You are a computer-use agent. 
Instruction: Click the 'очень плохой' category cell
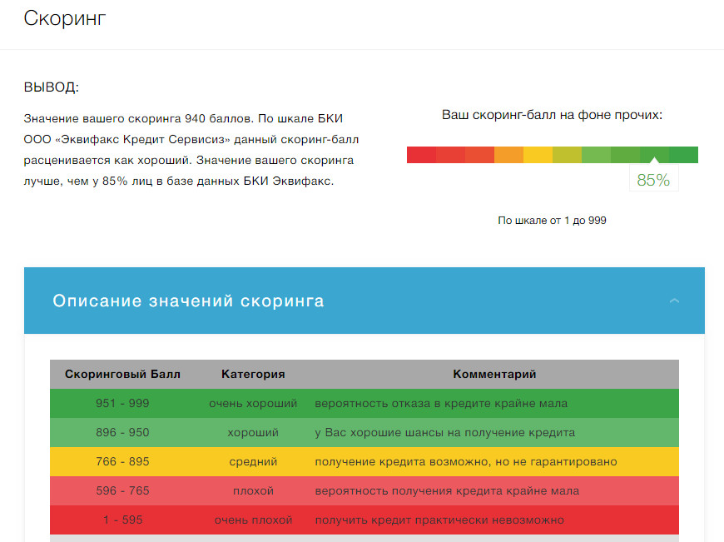[x=253, y=520]
